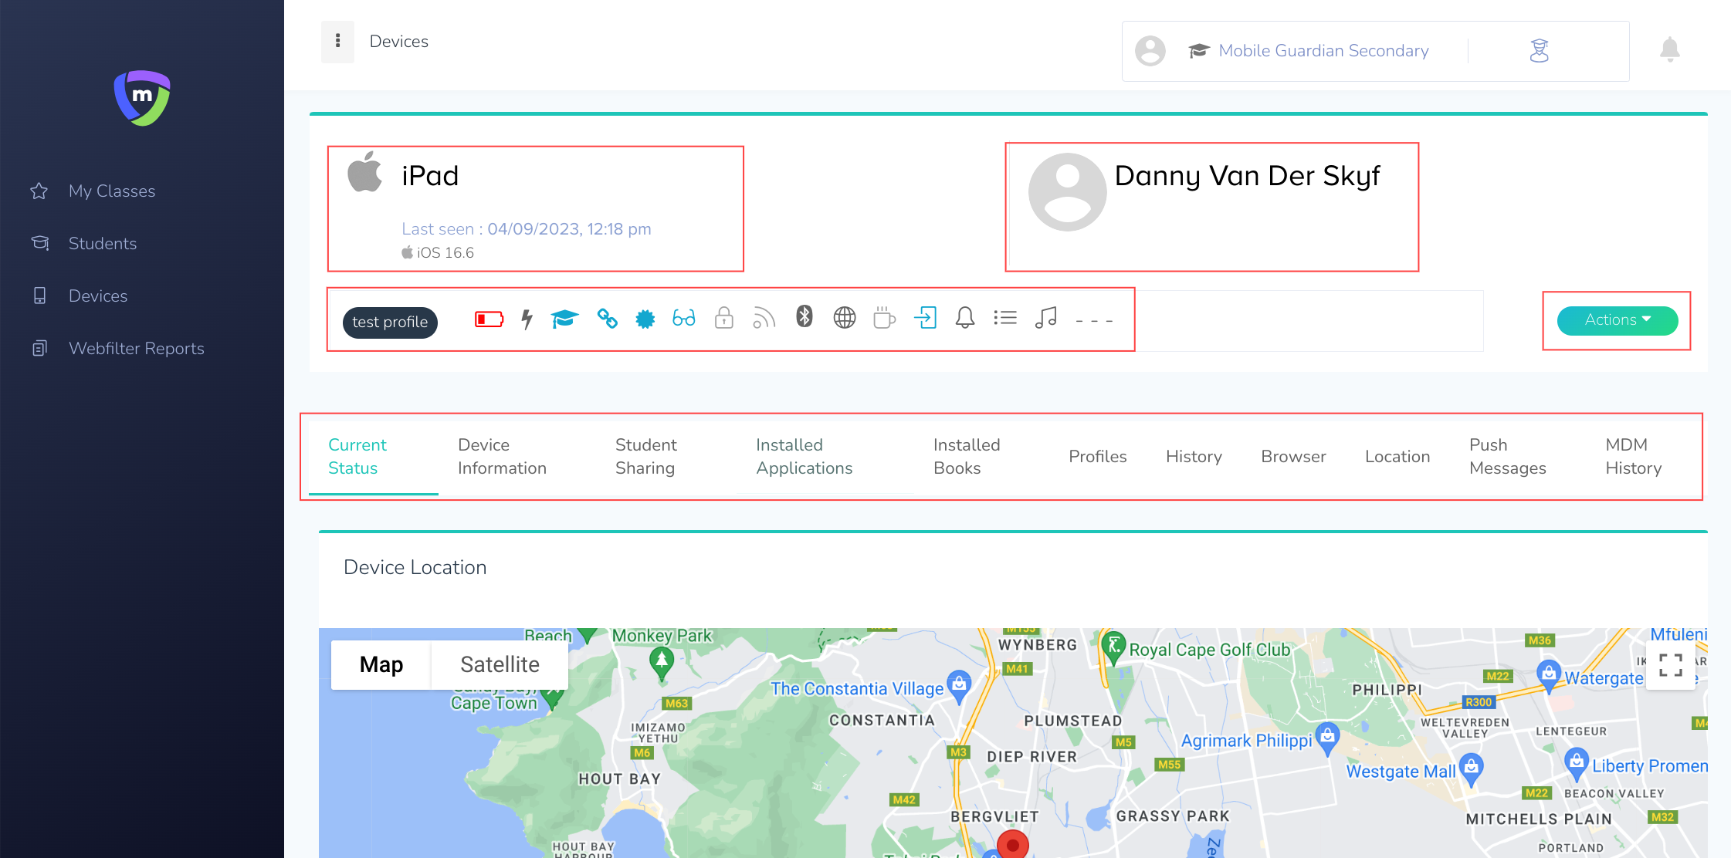Open Webfilter Reports in the sidebar
Screen dimensions: 1731x858
(x=137, y=348)
